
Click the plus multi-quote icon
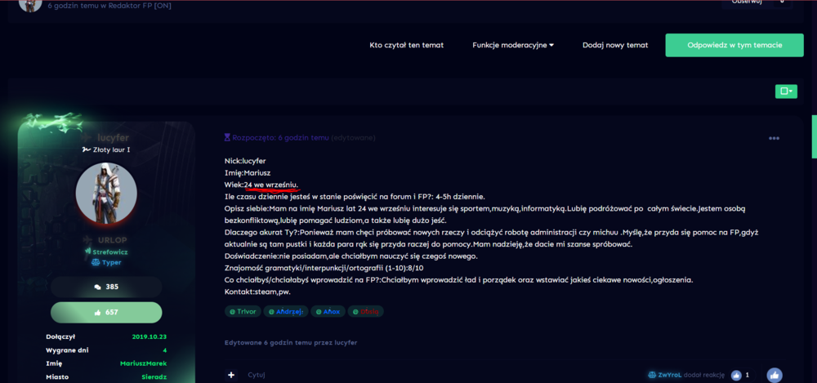click(231, 375)
